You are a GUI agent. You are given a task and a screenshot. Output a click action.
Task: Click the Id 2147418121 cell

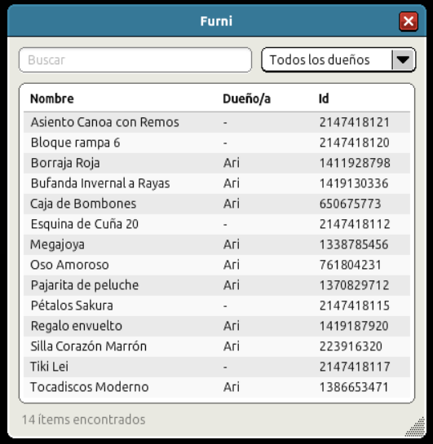[x=355, y=123]
